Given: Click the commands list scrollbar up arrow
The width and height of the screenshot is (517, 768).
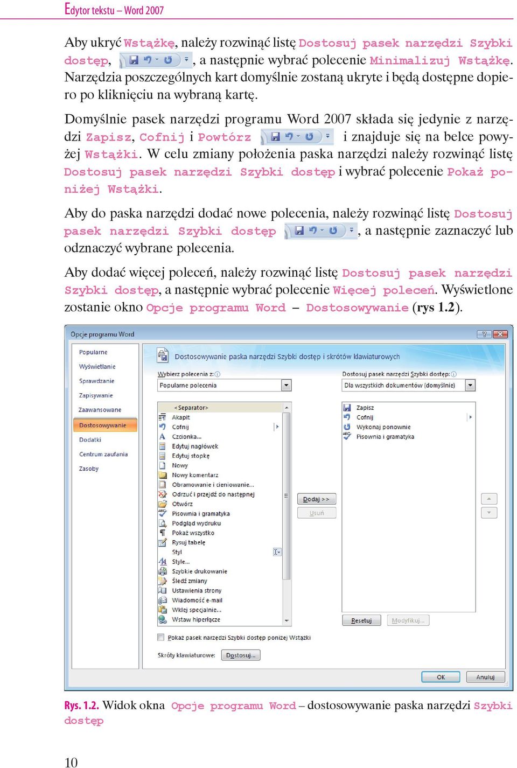Looking at the screenshot, I should tap(287, 408).
